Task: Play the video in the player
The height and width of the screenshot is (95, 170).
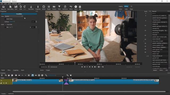Action: coord(87,67)
